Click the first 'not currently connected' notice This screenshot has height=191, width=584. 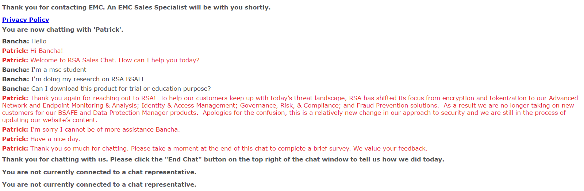coord(99,172)
